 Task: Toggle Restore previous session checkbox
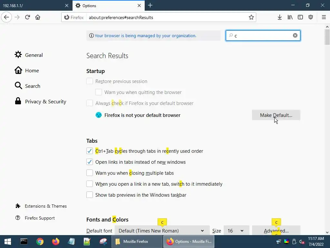pos(90,81)
